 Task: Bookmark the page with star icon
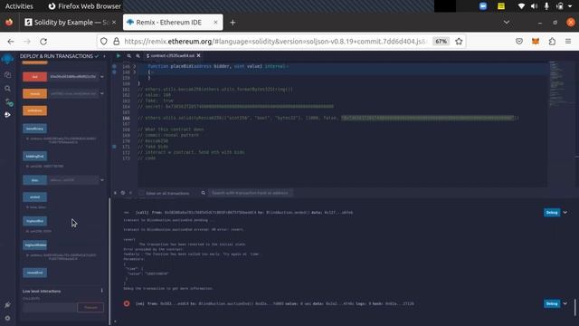click(x=459, y=42)
